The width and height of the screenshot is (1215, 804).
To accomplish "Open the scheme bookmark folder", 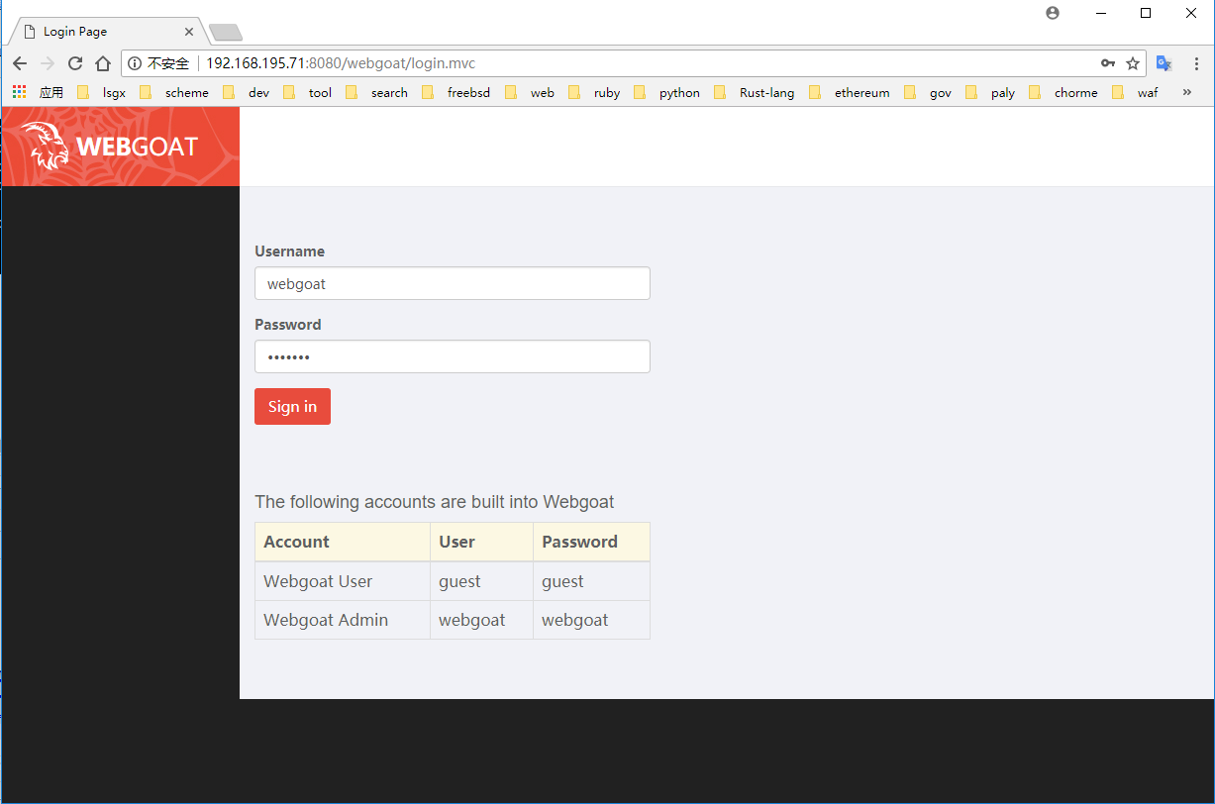I will (x=174, y=92).
